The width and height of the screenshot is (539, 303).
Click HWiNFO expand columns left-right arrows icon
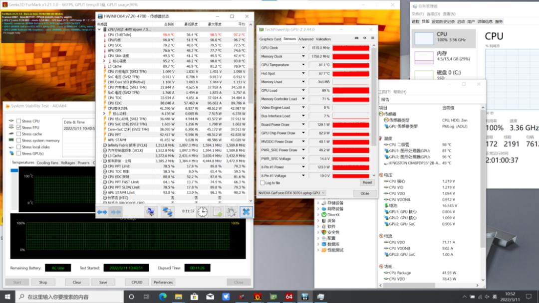[x=102, y=212]
